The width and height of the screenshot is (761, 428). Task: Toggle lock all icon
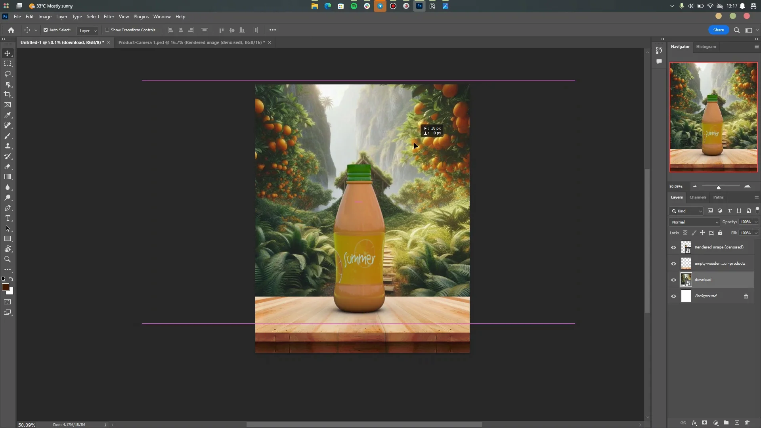tap(720, 233)
